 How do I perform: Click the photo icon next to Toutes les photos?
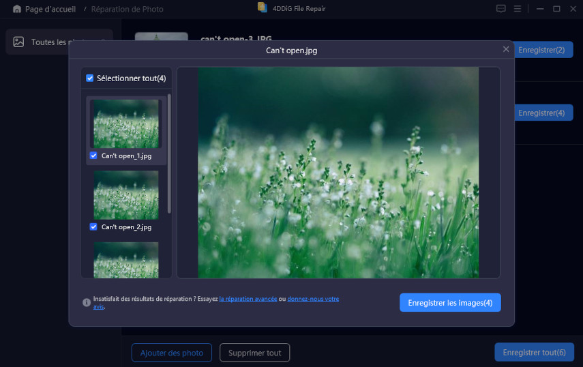pos(18,42)
